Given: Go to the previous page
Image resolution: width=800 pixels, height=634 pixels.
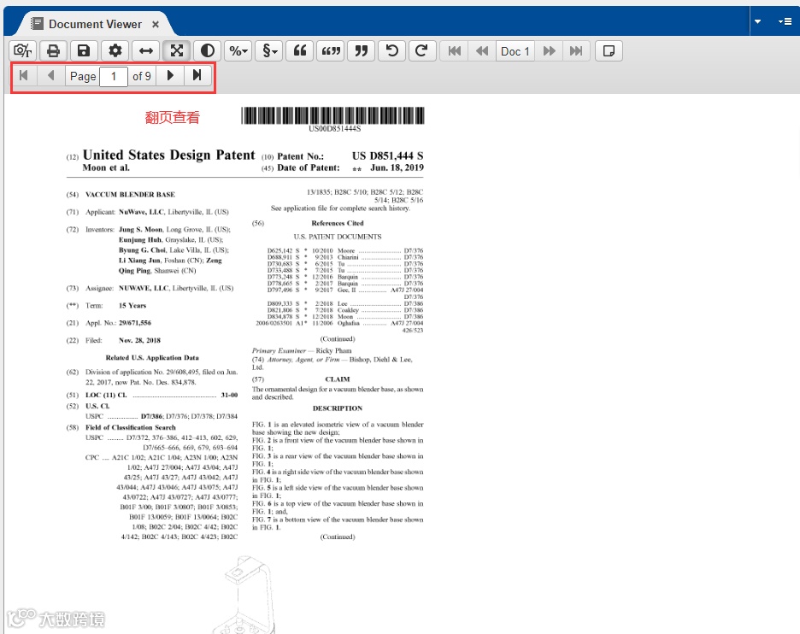Looking at the screenshot, I should click(50, 76).
